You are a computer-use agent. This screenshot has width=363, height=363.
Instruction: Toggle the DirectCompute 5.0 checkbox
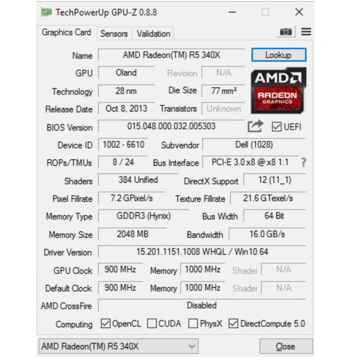(233, 323)
